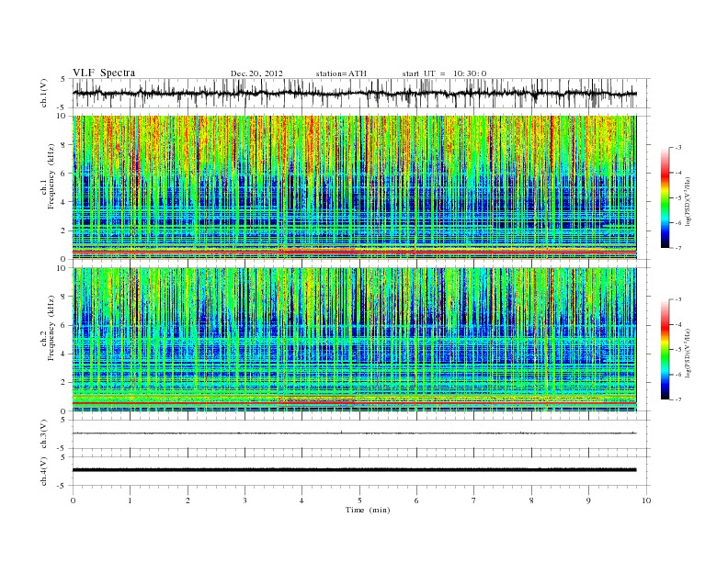Viewport: 728px width, 562px height.
Task: Click the ch.2 spectrogram "8" kHz tick label
Action: pos(63,297)
